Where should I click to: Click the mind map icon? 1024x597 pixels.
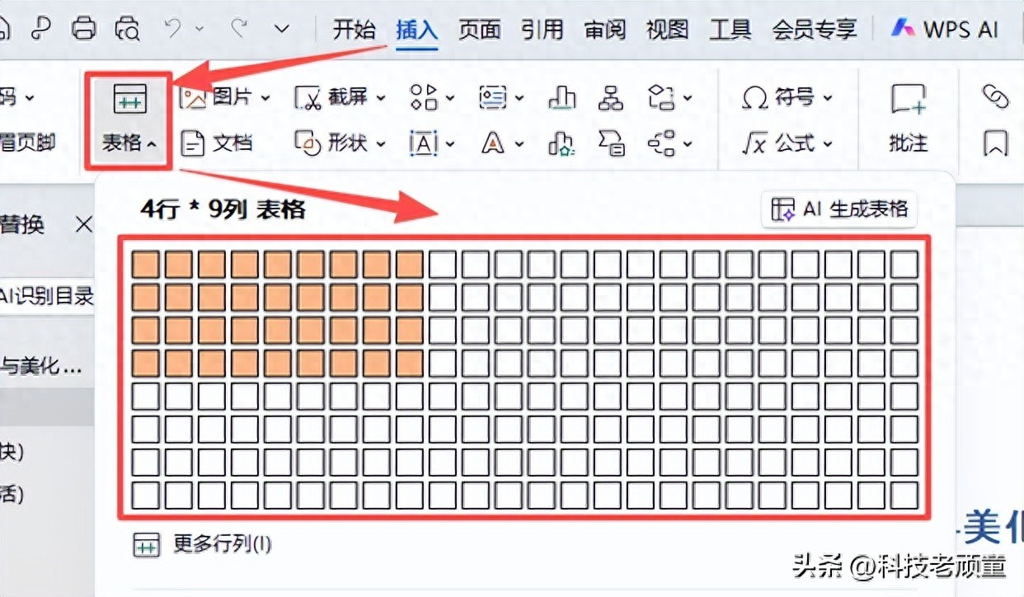coord(661,143)
